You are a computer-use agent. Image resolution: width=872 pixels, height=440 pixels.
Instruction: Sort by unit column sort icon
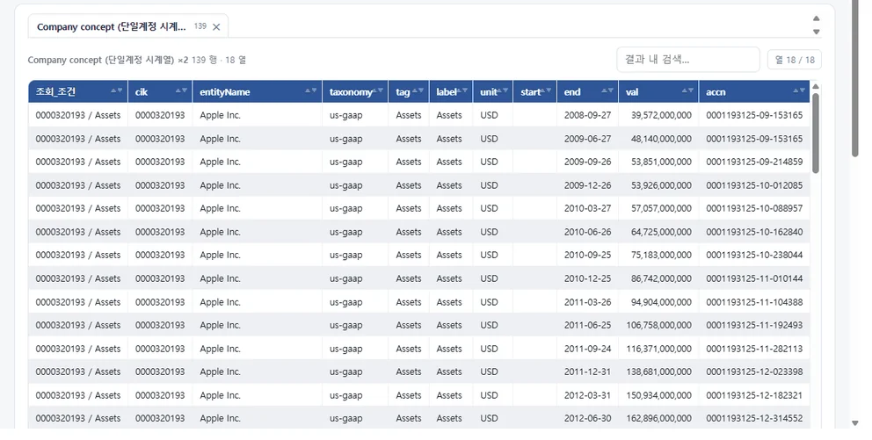502,90
